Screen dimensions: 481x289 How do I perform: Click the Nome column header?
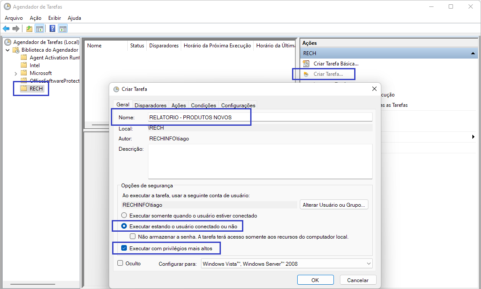(106, 46)
